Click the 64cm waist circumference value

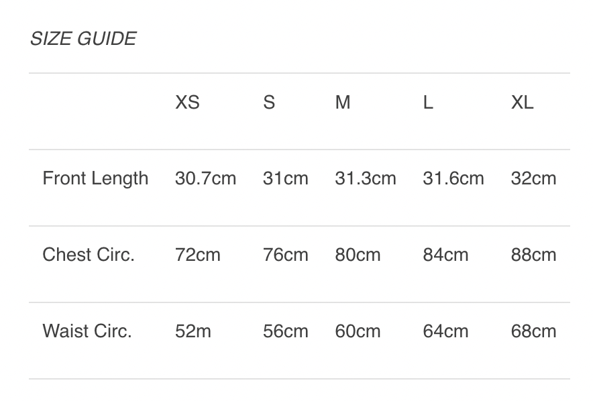[445, 331]
